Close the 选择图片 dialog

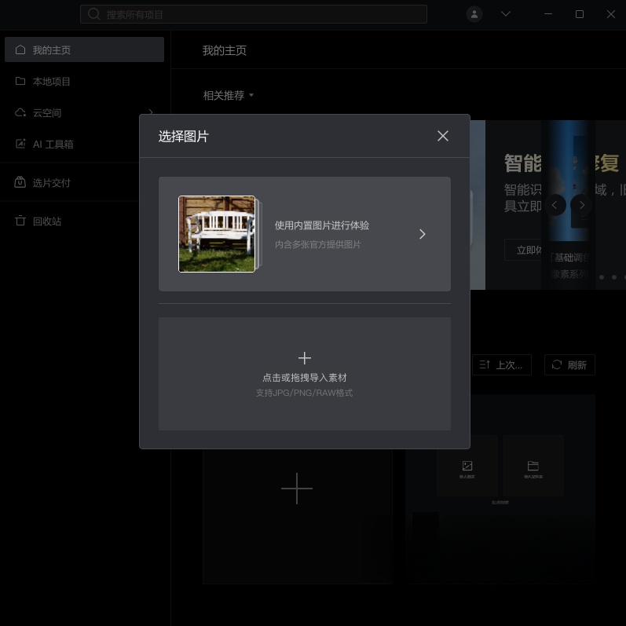click(443, 136)
